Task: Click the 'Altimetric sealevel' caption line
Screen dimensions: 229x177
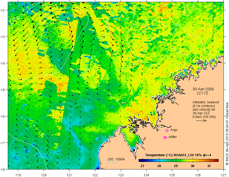Action: 206,102
